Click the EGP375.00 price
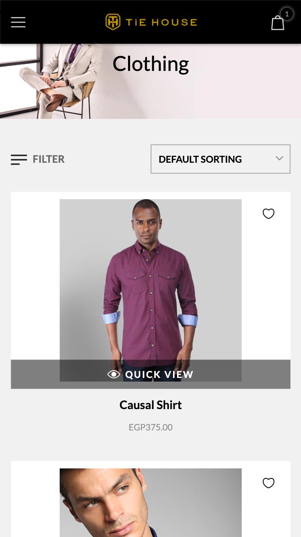 tap(150, 427)
